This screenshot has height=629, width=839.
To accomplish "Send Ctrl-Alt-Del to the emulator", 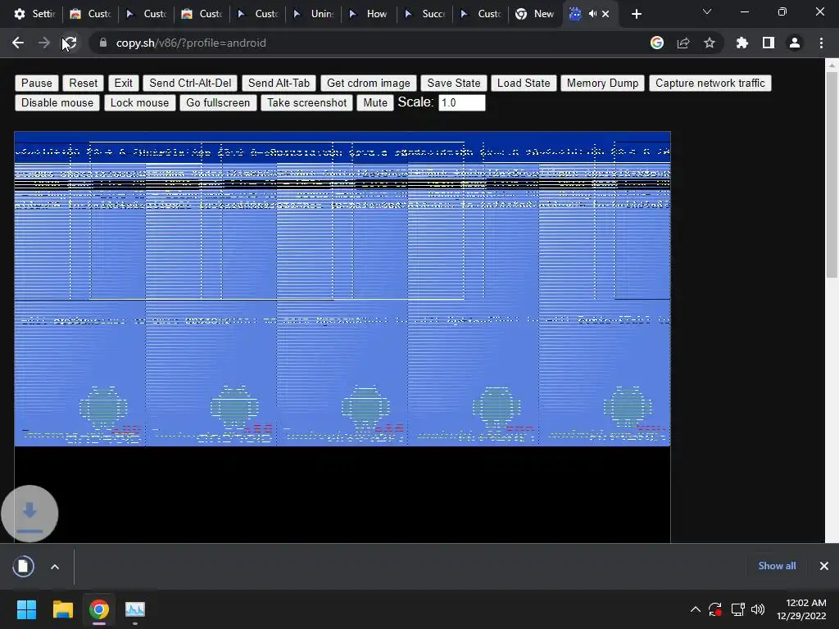I will tap(190, 83).
